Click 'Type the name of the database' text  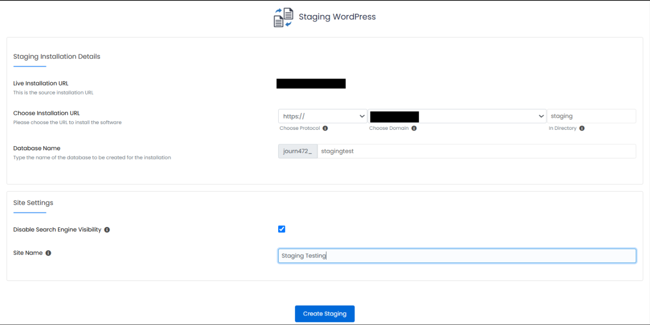(x=92, y=158)
